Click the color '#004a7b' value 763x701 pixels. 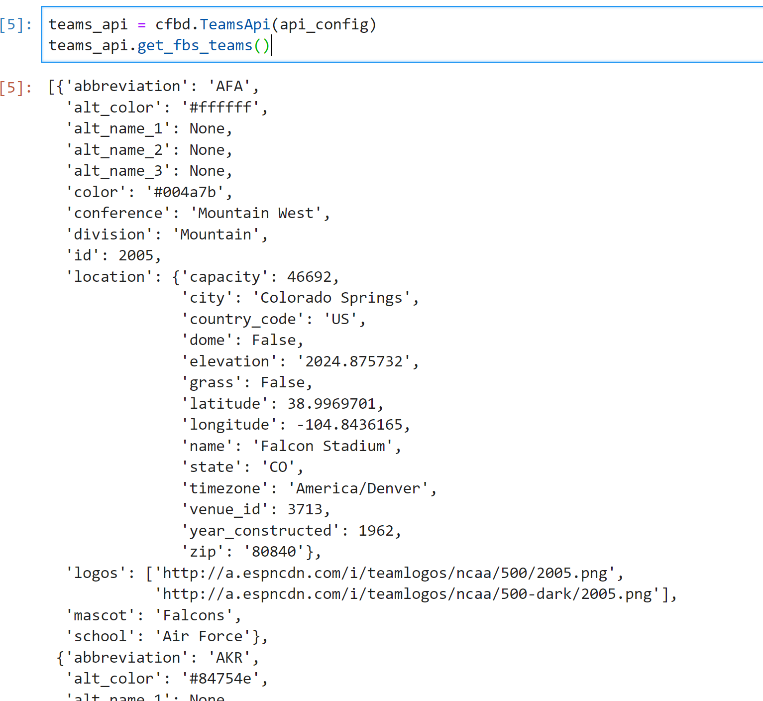point(185,192)
